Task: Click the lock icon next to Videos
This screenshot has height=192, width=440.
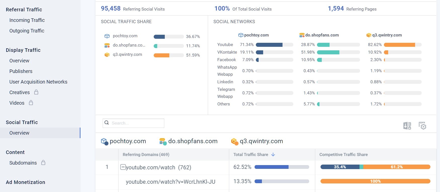Action: pyautogui.click(x=31, y=103)
